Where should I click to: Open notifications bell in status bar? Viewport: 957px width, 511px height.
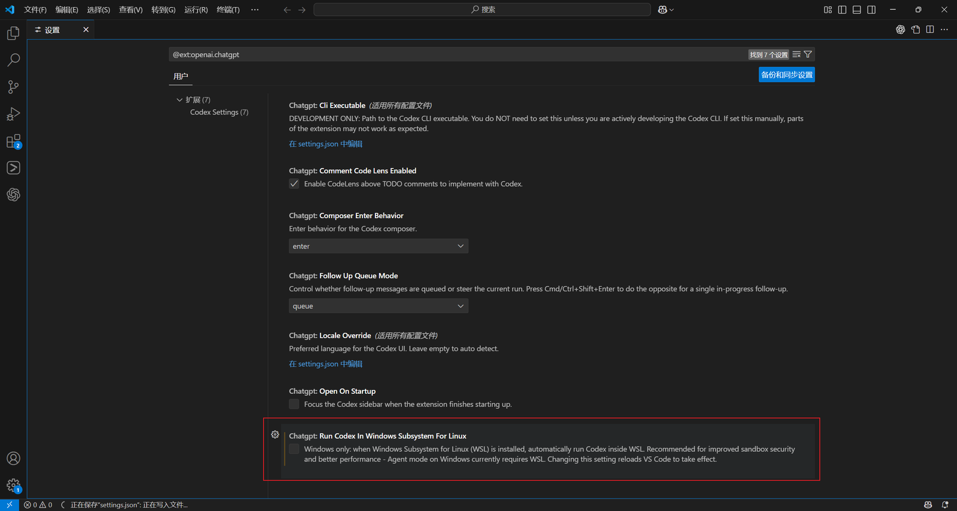pyautogui.click(x=945, y=505)
